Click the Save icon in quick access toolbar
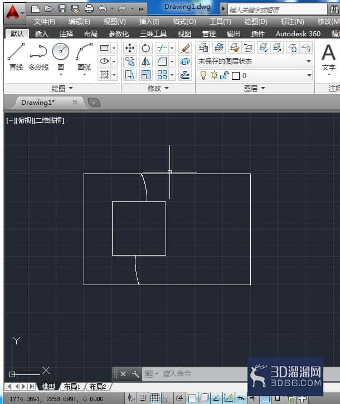 point(62,9)
